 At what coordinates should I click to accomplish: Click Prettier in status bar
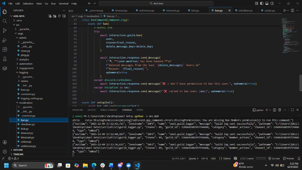pyautogui.click(x=289, y=159)
